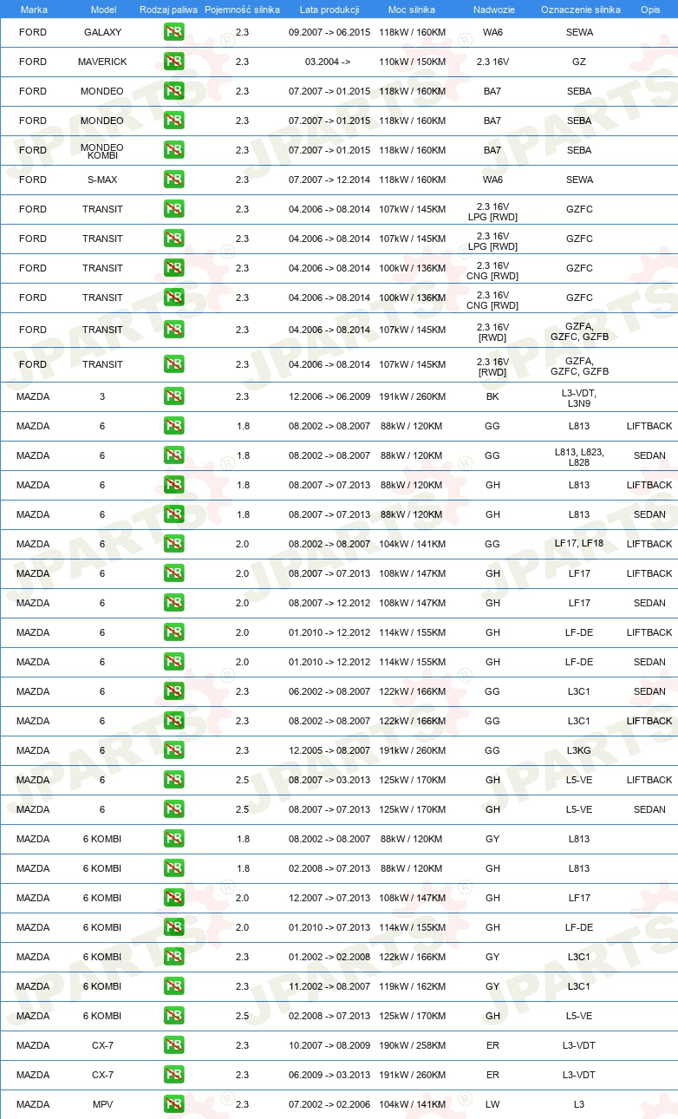The width and height of the screenshot is (678, 1119).
Task: Click the 12.2006 -> 06.2009 date cell
Action: click(329, 396)
